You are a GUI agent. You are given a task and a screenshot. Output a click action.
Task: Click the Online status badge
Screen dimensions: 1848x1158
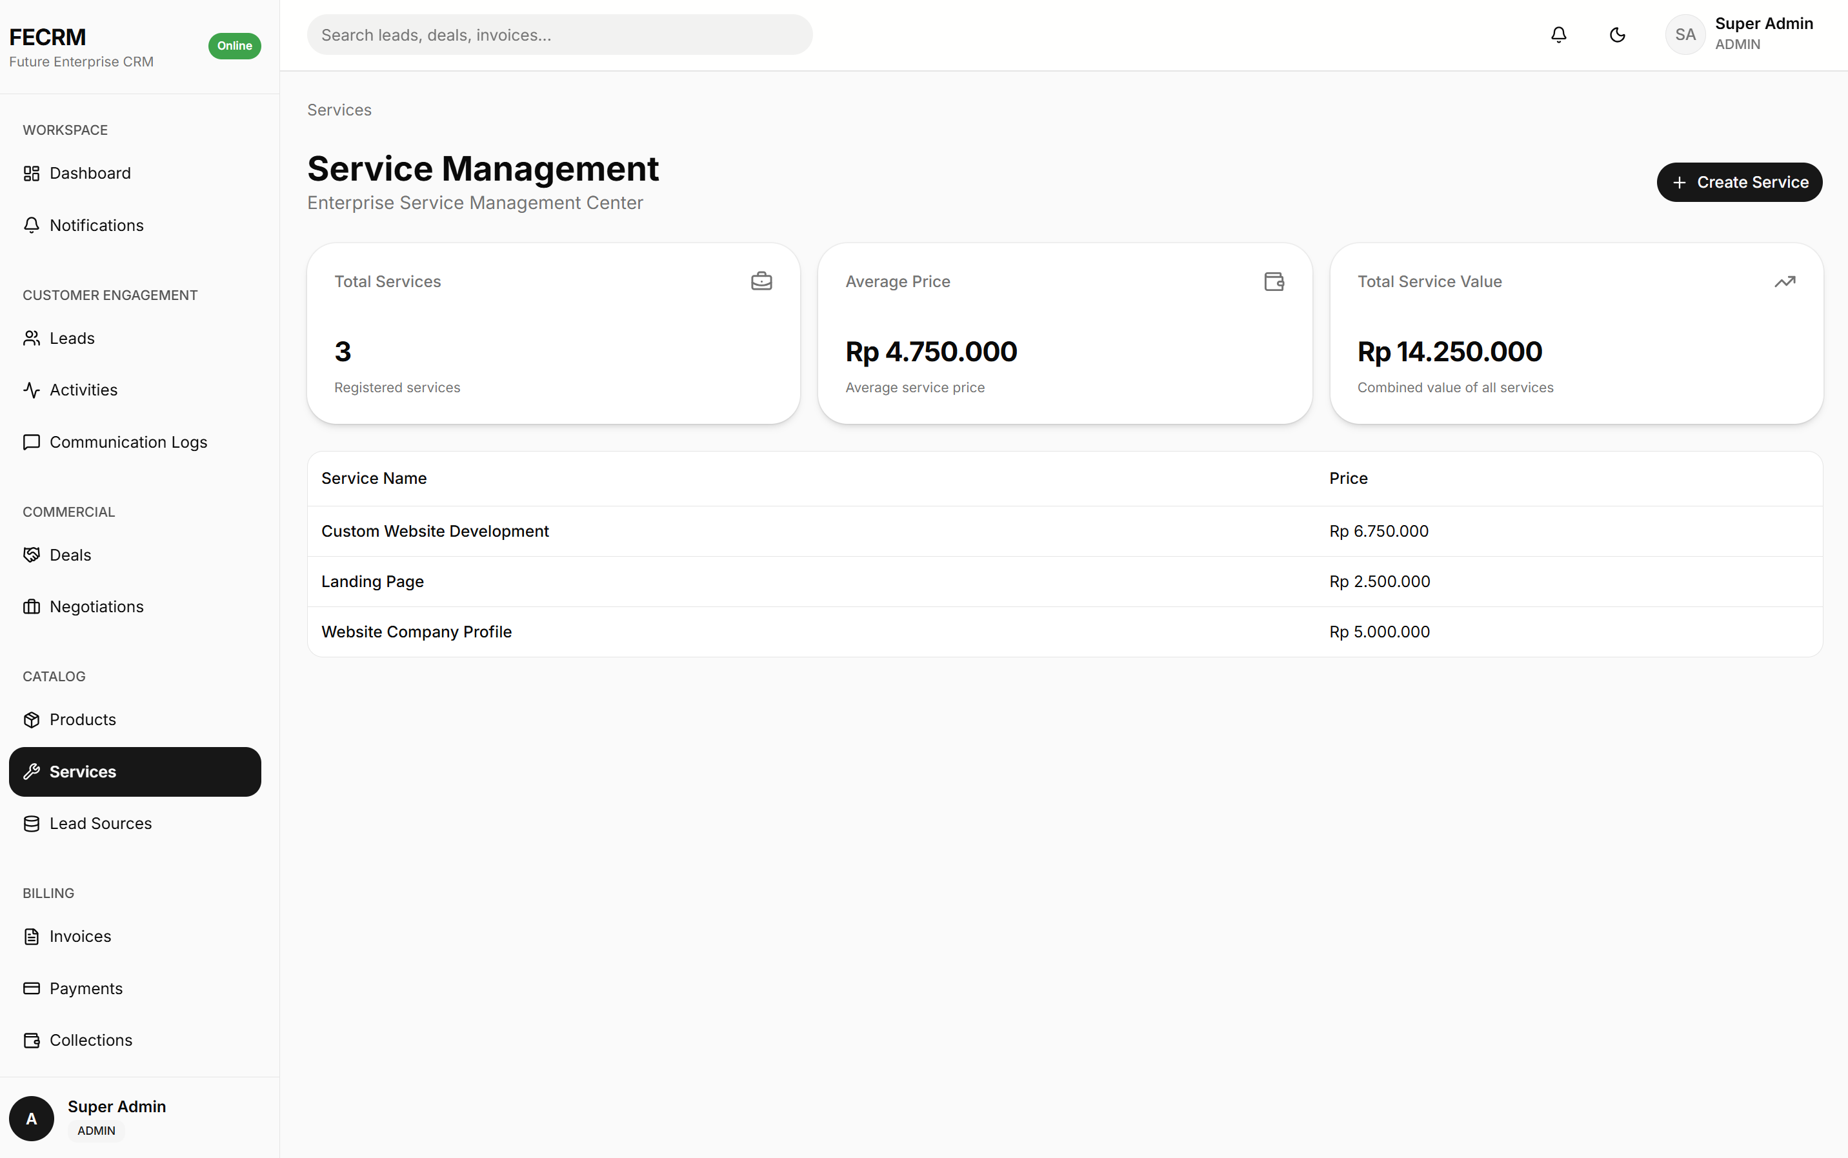pos(234,46)
